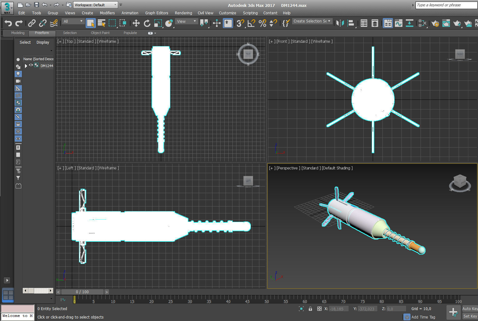Toggle Display Lights filter in Scene Explorer
Viewport: 478px width, 321px height.
[x=18, y=74]
